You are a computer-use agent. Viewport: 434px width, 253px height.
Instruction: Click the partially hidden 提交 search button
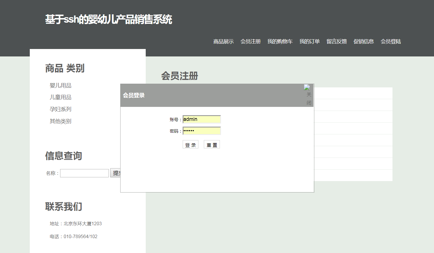[x=115, y=173]
